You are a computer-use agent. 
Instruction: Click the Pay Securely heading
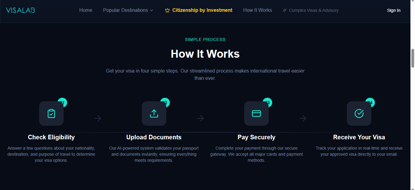coord(256,137)
